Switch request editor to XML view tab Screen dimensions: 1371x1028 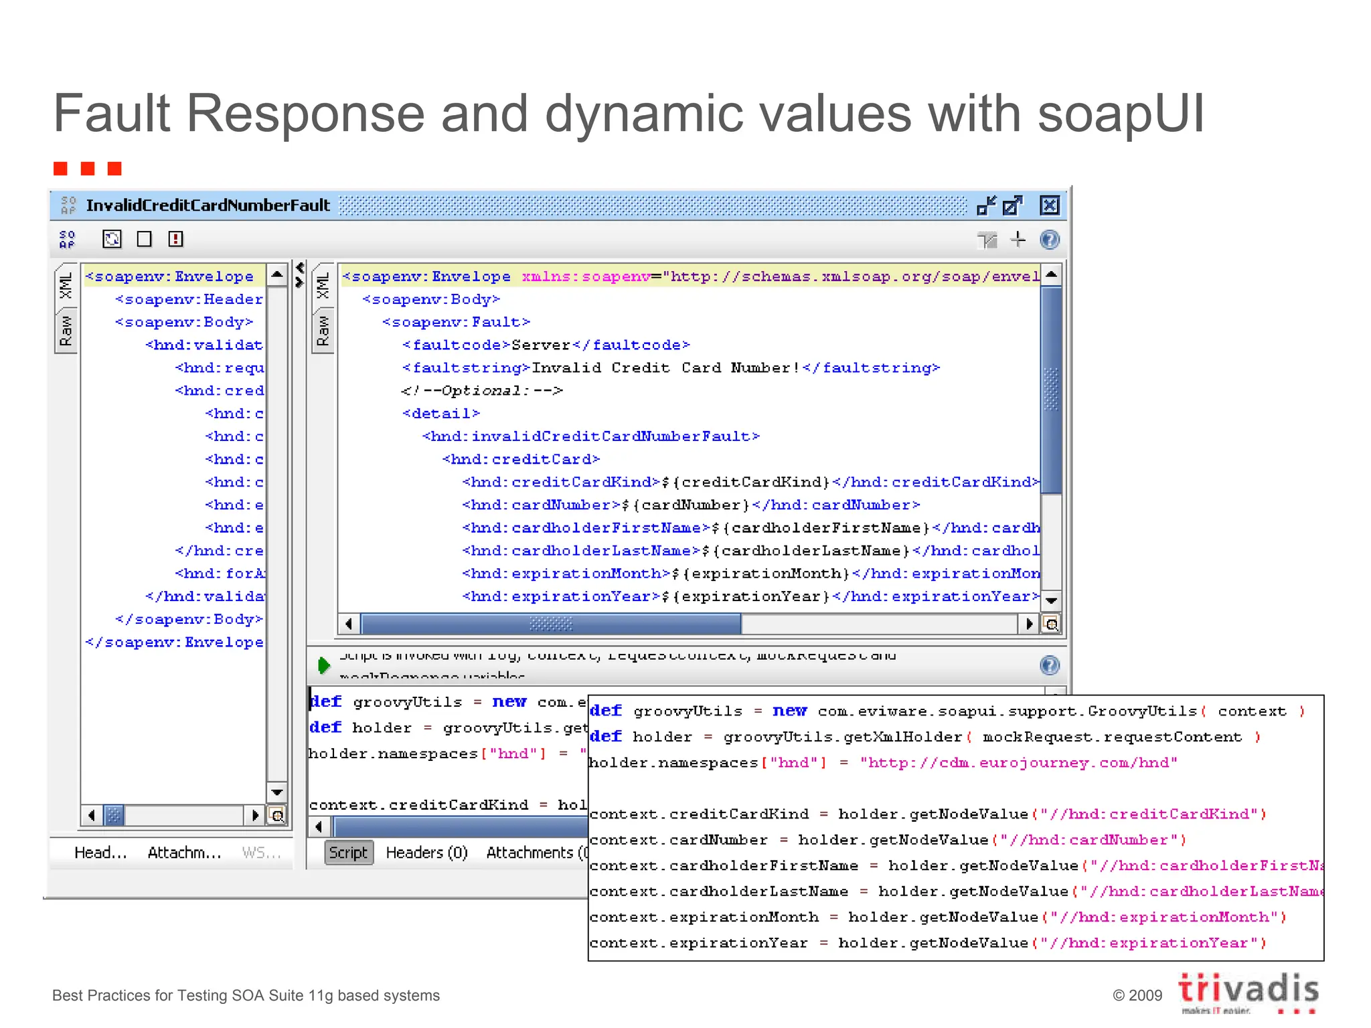pos(66,286)
